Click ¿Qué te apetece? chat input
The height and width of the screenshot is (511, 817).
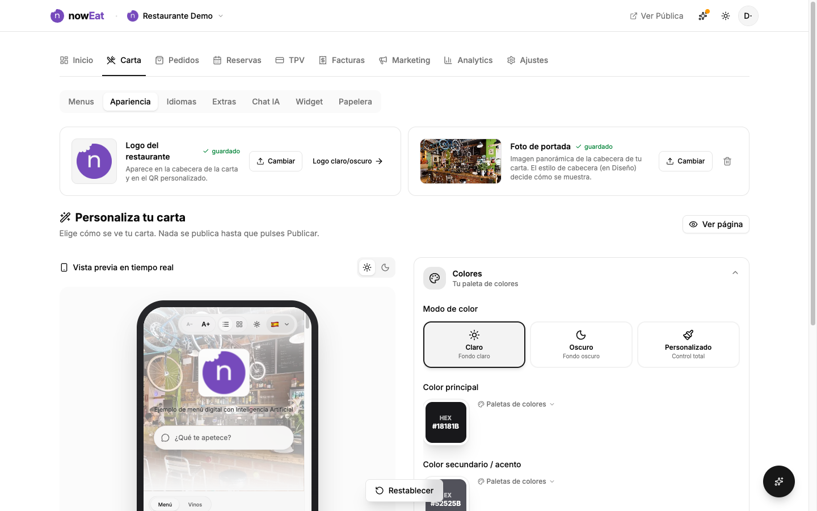224,438
